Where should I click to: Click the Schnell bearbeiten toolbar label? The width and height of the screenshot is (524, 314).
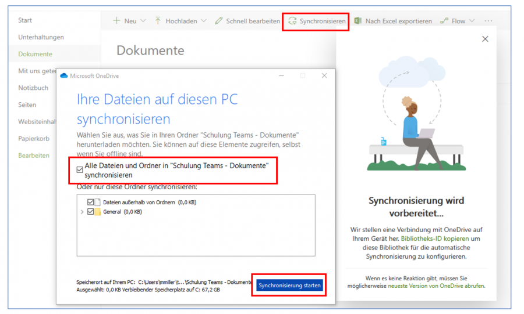pos(253,21)
